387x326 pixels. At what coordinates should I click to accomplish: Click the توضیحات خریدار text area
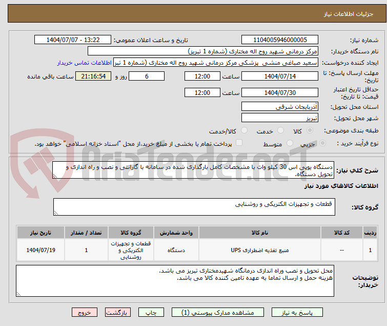[x=175, y=281]
